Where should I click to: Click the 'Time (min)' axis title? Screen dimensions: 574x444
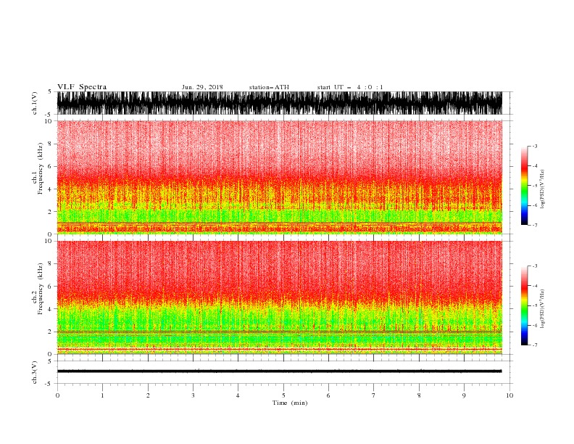pos(290,403)
